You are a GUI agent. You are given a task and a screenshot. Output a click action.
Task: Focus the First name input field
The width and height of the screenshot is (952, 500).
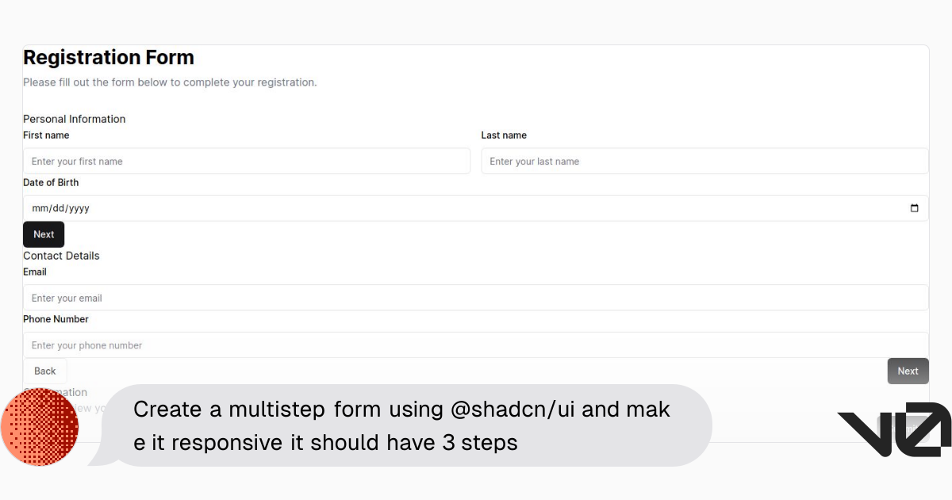[x=247, y=161]
